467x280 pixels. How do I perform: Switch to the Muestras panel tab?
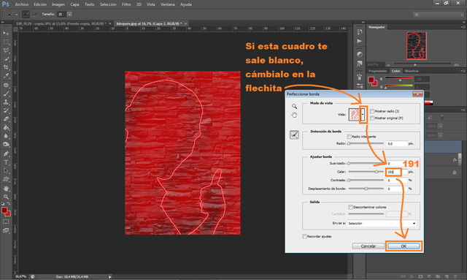pyautogui.click(x=412, y=71)
